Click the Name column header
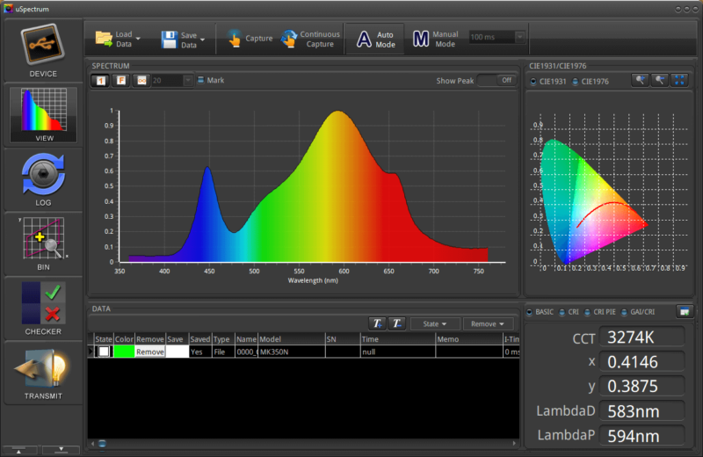703x457 pixels. point(246,339)
